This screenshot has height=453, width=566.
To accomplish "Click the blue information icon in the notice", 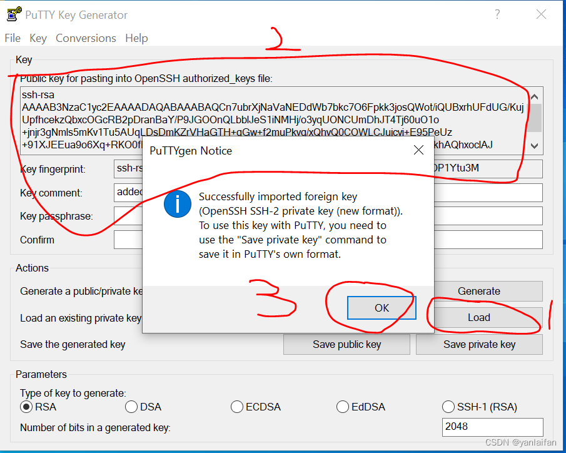I will pyautogui.click(x=177, y=204).
